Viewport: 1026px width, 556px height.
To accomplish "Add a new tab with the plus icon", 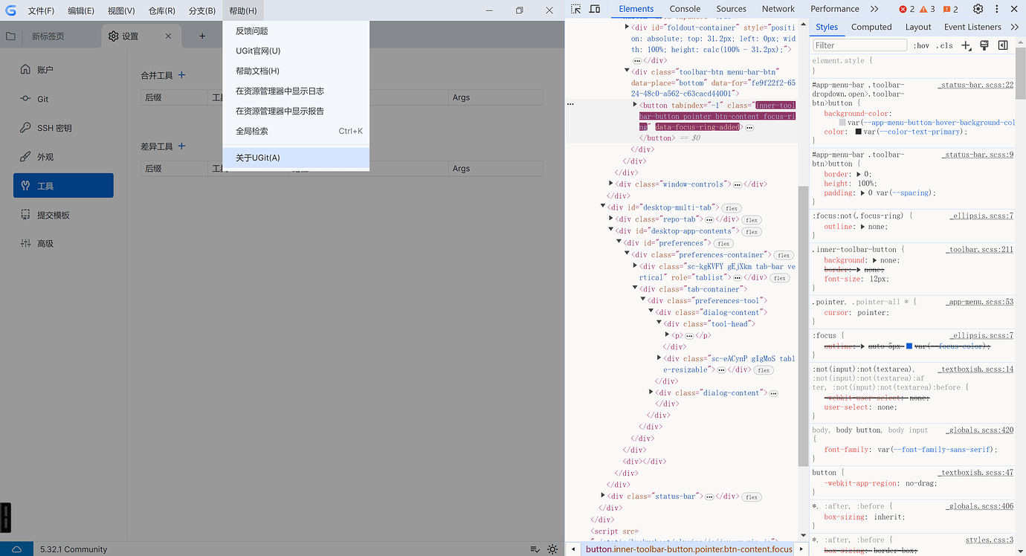I will pos(202,36).
